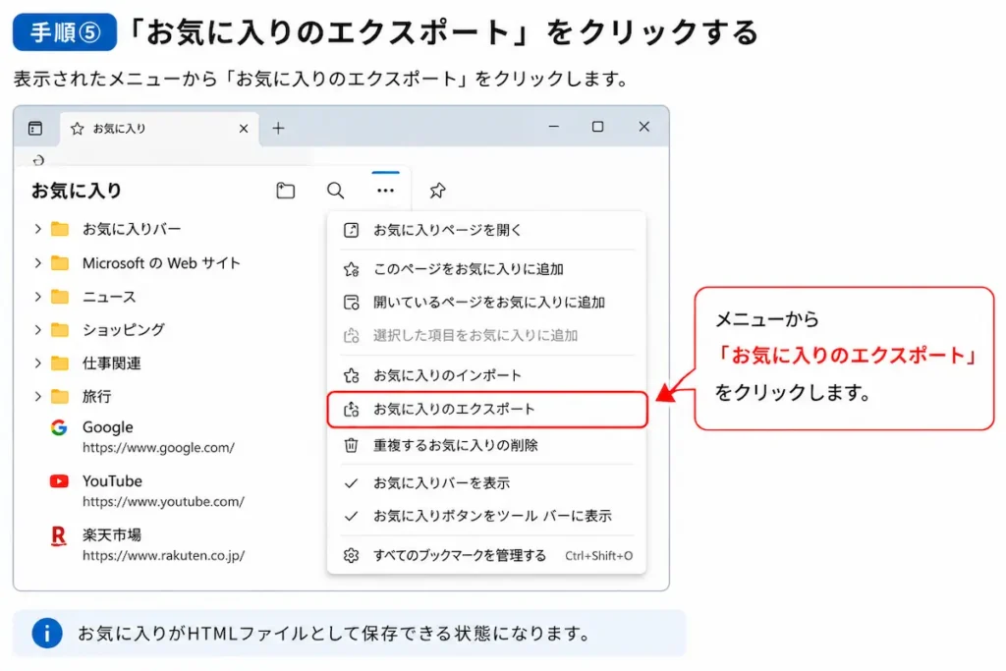Expand the Microsoft の Web サイト folder chevron
1006x671 pixels.
38,263
